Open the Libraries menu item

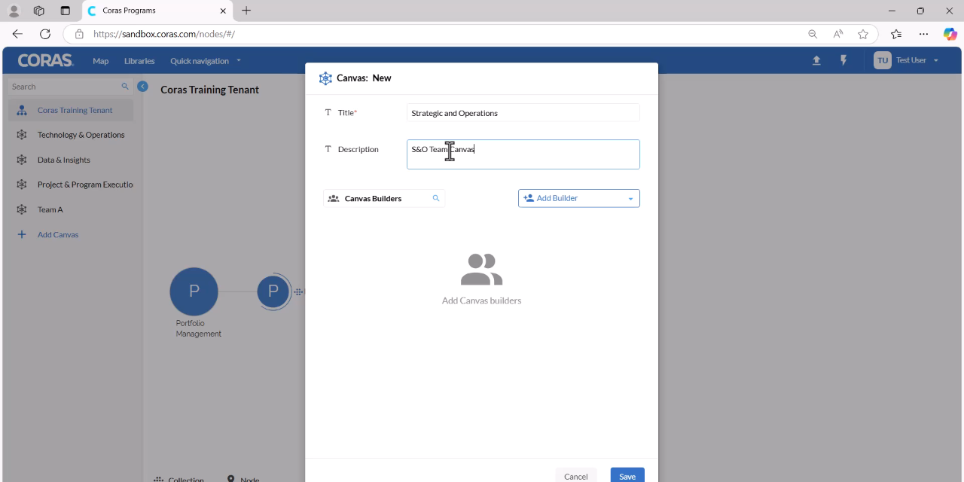pos(139,61)
